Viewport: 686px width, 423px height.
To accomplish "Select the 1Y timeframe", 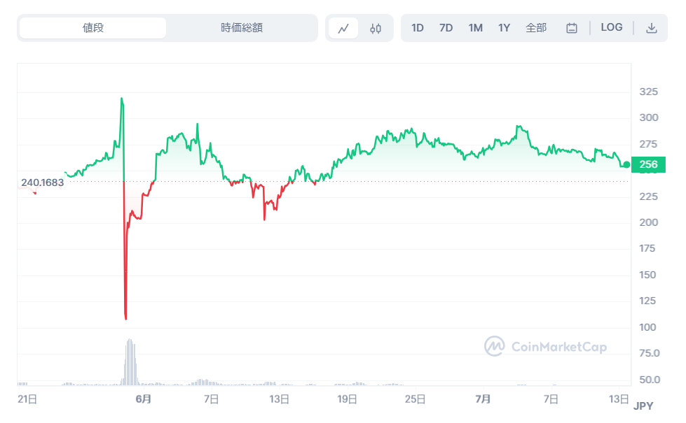I will point(504,27).
